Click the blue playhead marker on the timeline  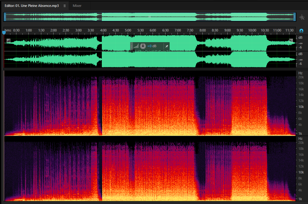[x=4, y=32]
